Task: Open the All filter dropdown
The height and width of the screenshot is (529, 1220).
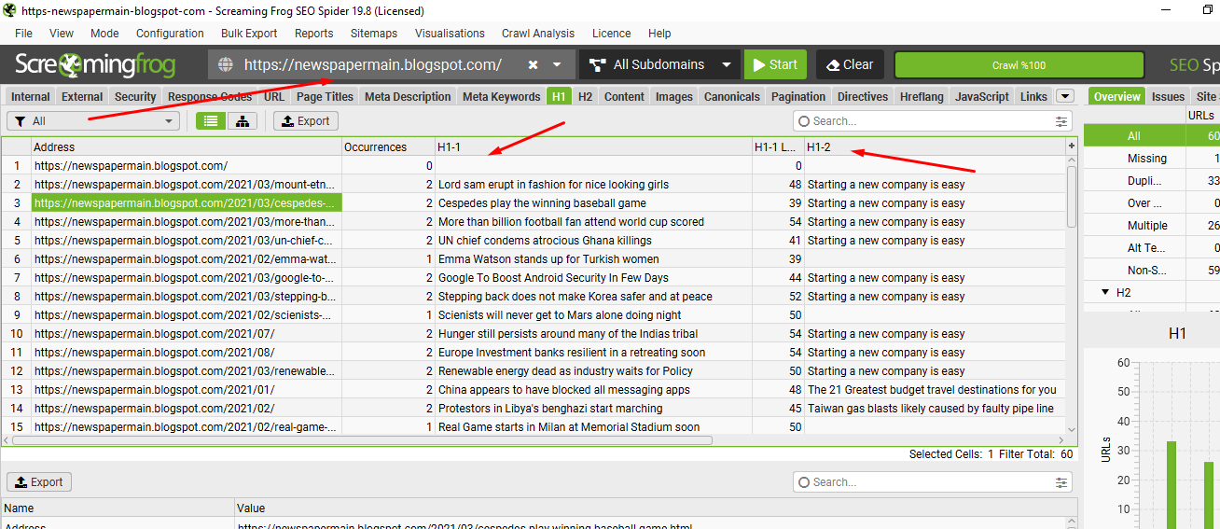Action: coord(93,121)
